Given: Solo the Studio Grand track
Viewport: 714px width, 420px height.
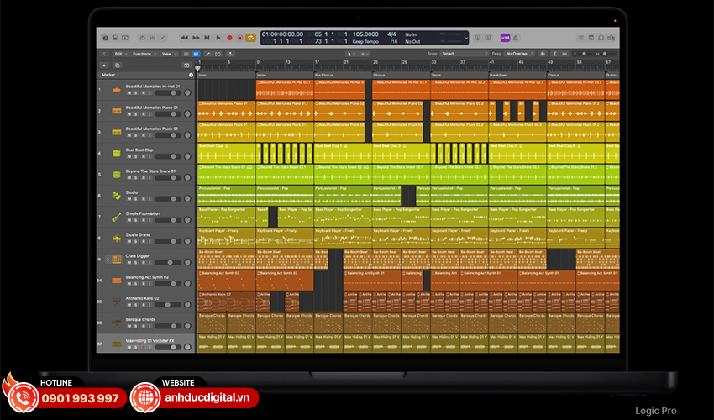Looking at the screenshot, I should point(135,242).
